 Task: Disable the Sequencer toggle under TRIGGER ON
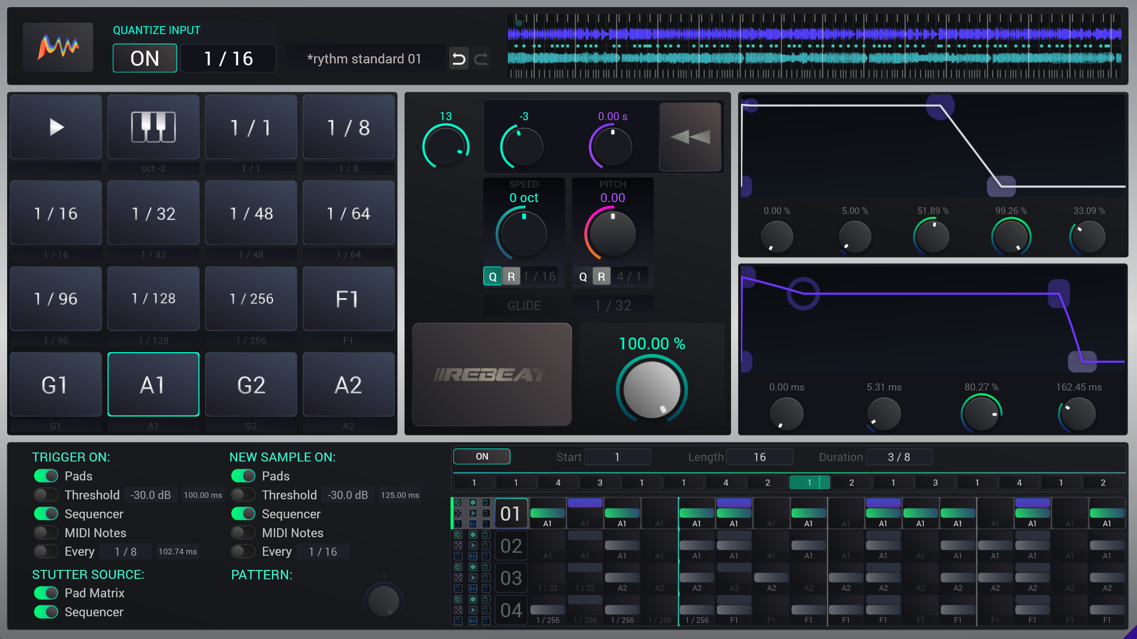[45, 514]
